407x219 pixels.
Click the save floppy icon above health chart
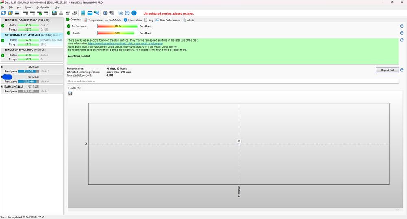[x=70, y=93]
